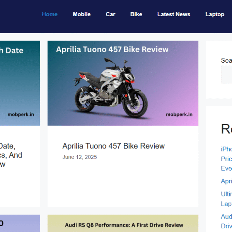
Task: Open the sidebar recent post starting with 'Apri'
Action: pos(226,181)
